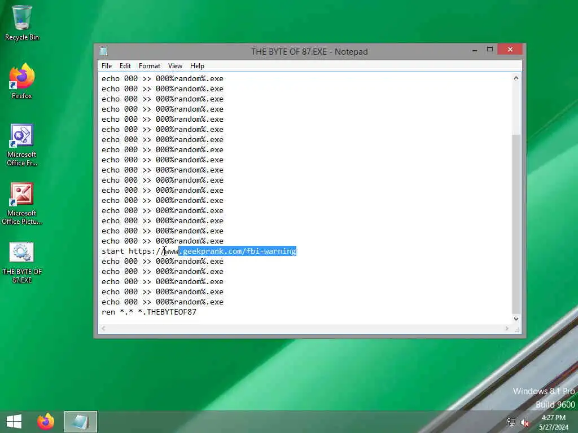Open the Format menu in Notepad
Screen dimensions: 578x433
point(149,66)
